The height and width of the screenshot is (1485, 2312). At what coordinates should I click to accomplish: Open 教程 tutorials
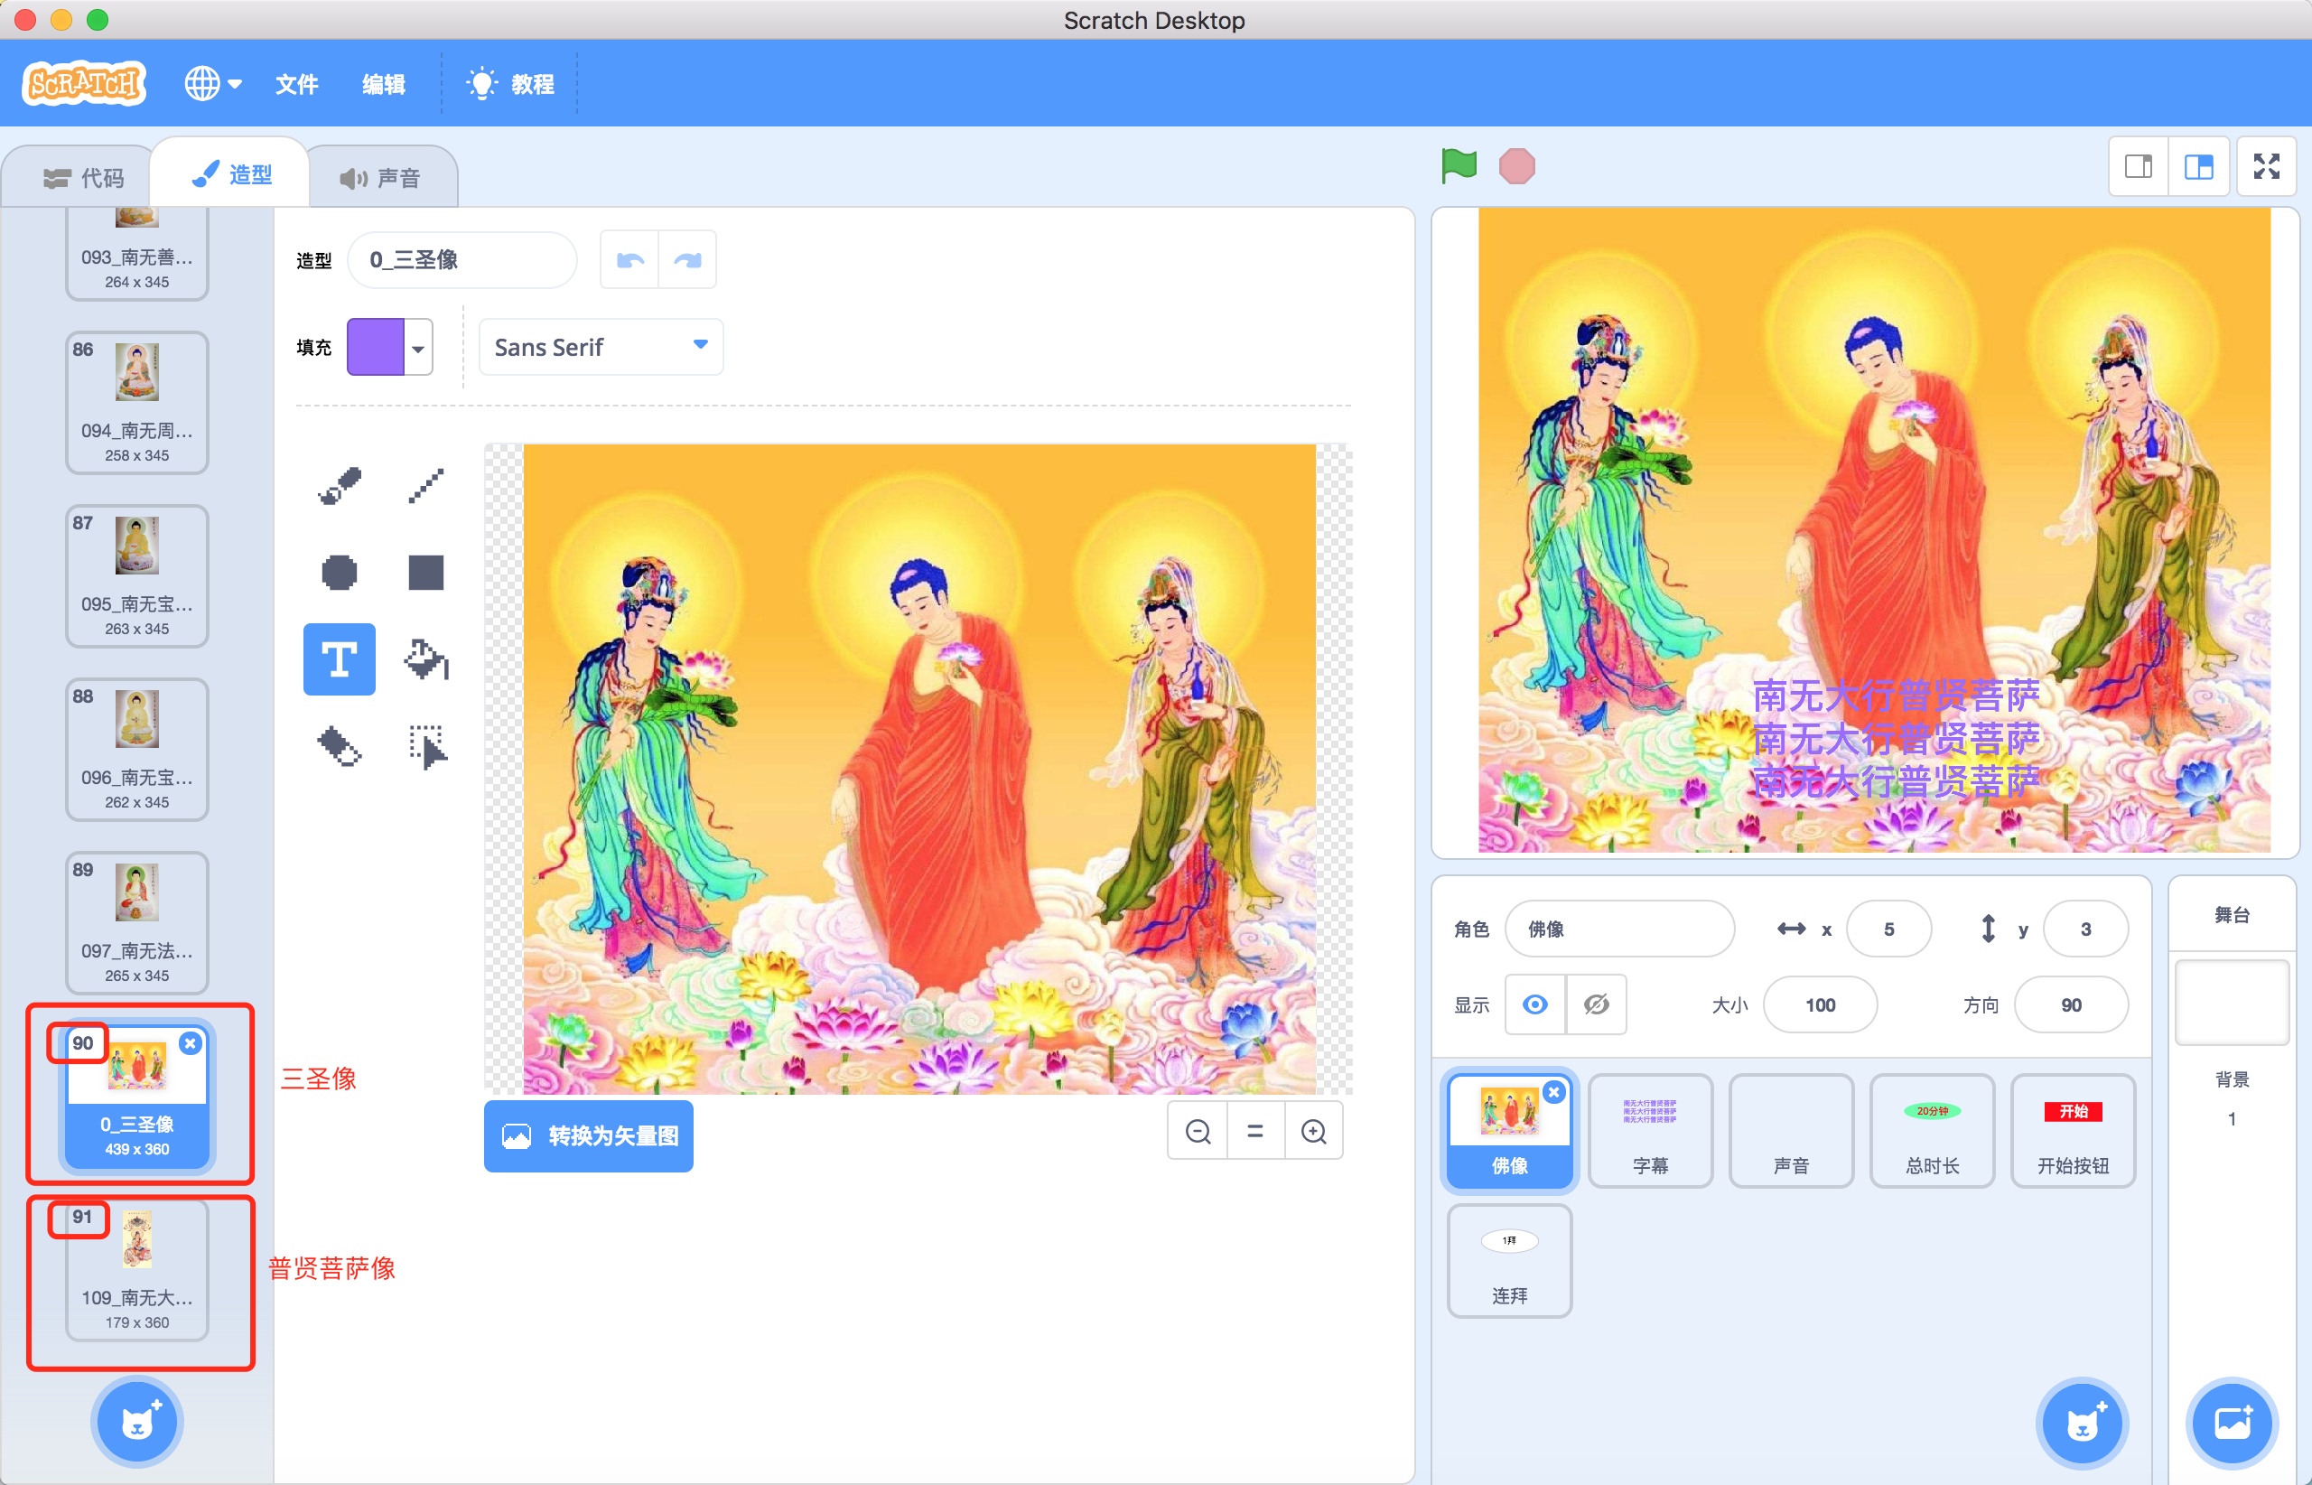[510, 84]
